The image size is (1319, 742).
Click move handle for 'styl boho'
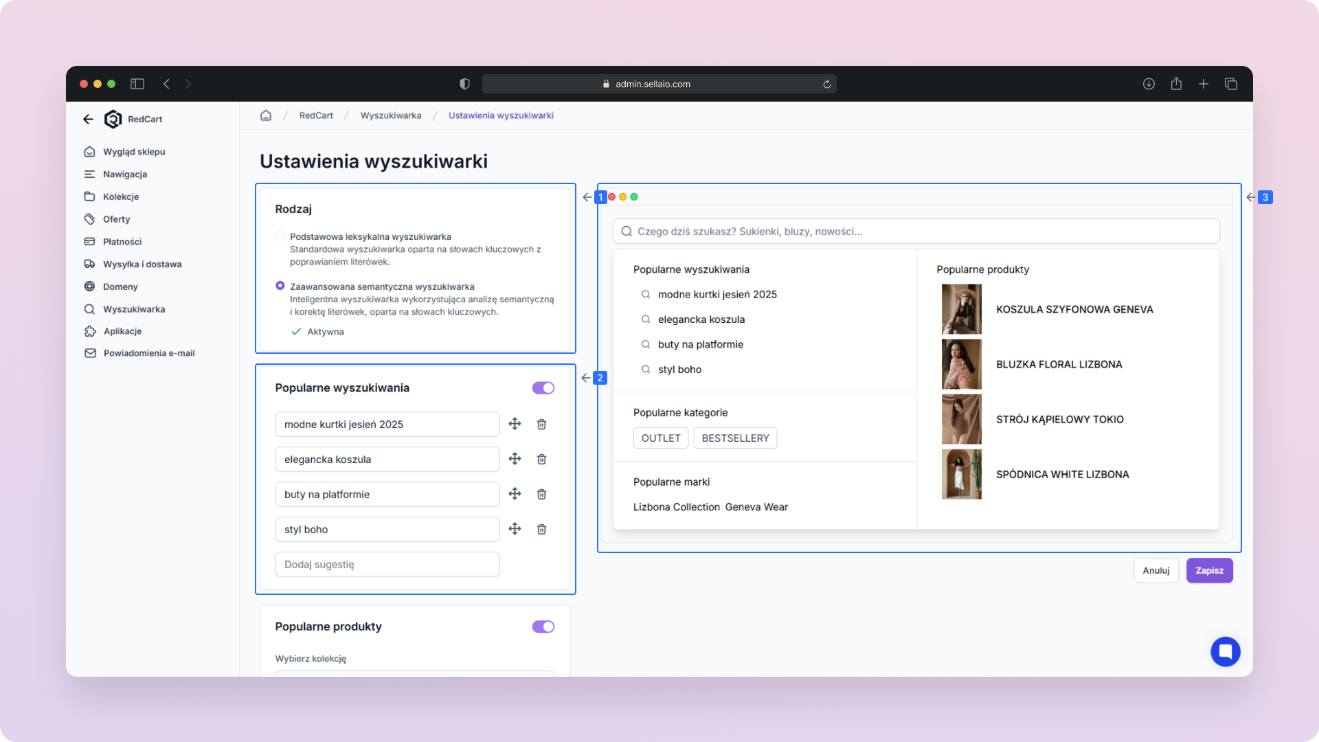(515, 529)
